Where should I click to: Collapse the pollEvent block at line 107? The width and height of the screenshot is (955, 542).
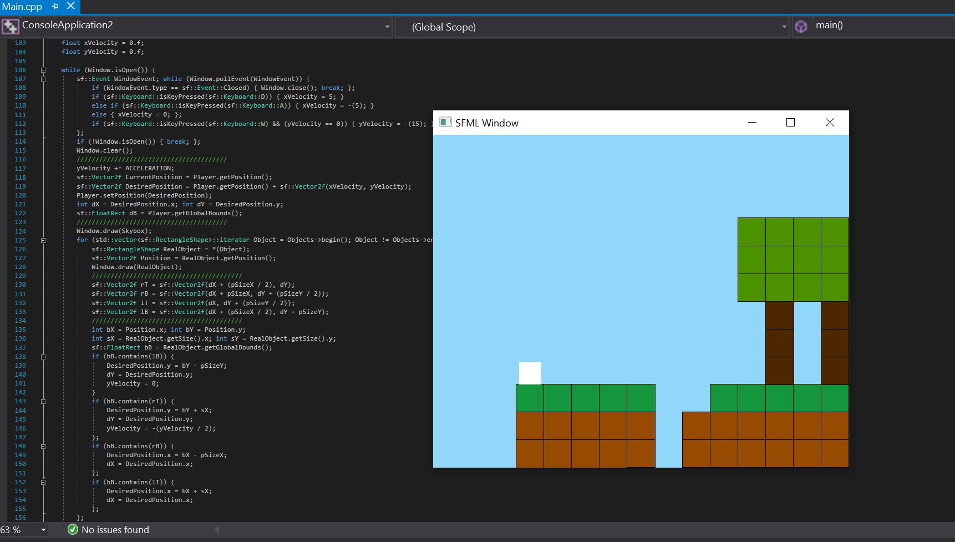pos(43,79)
